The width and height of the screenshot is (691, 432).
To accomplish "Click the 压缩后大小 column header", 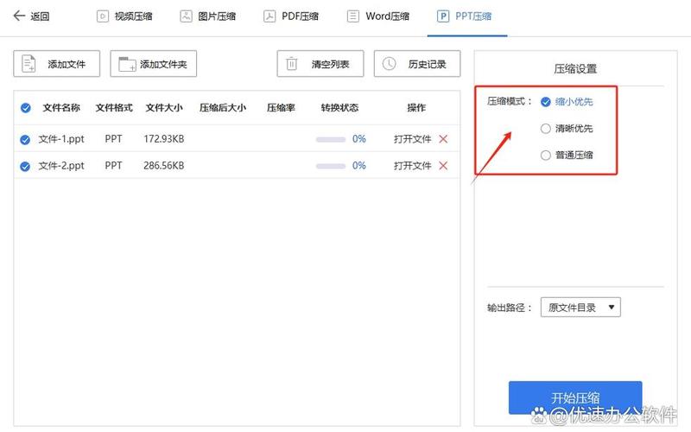I will coord(223,107).
